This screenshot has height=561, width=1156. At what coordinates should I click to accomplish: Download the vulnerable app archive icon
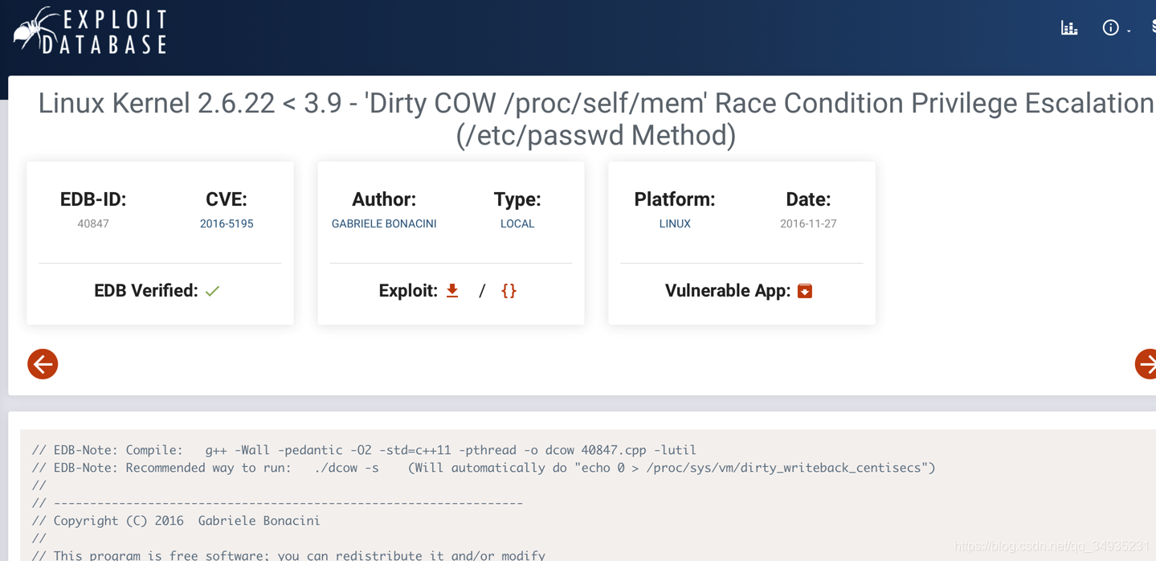coord(805,290)
